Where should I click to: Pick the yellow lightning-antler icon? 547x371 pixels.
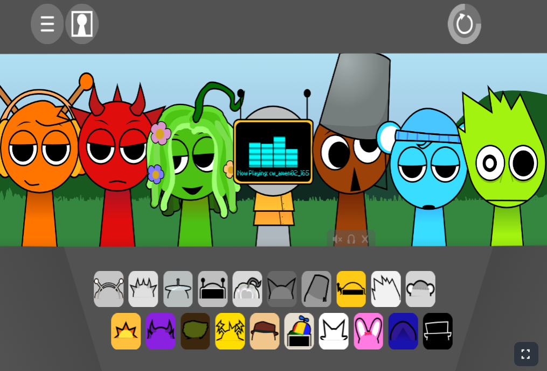click(230, 331)
